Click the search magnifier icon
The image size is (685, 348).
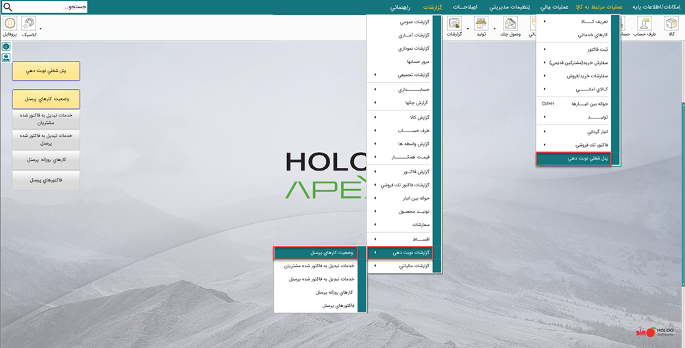[x=8, y=7]
